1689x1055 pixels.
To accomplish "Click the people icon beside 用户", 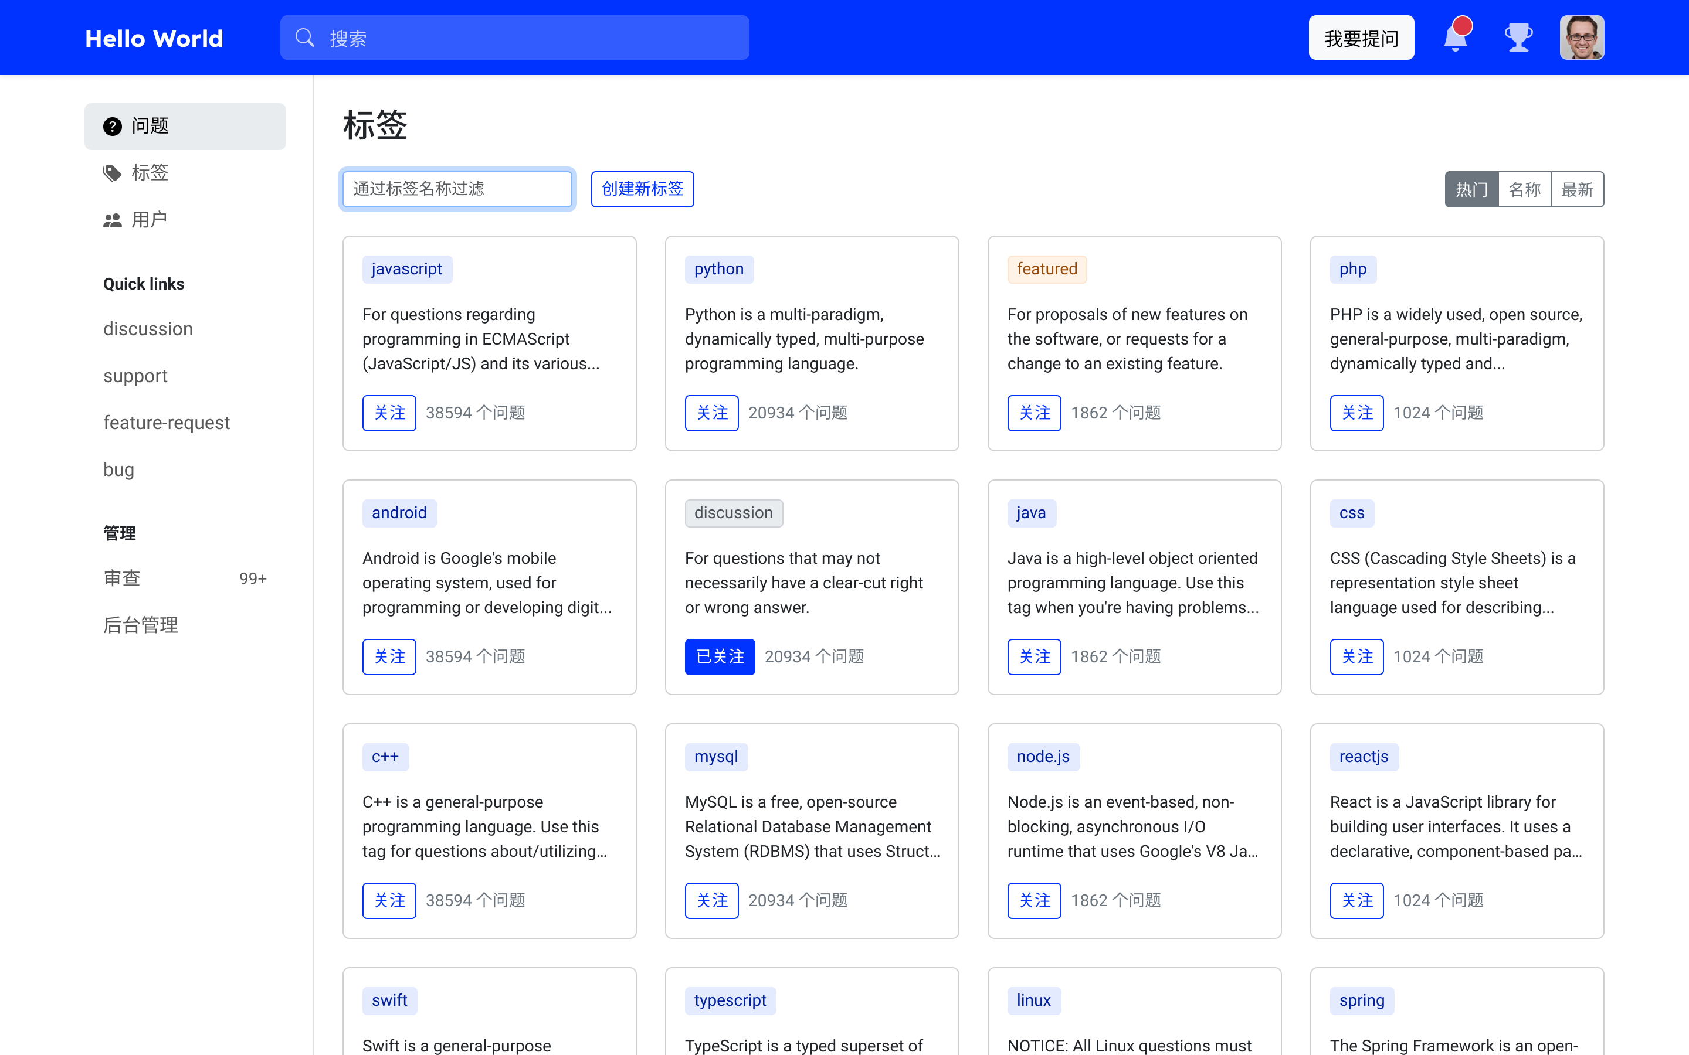I will click(113, 220).
